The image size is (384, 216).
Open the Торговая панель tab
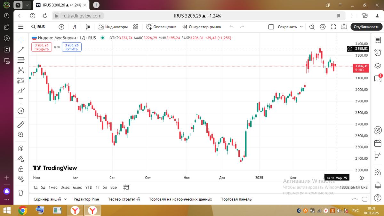(236, 199)
